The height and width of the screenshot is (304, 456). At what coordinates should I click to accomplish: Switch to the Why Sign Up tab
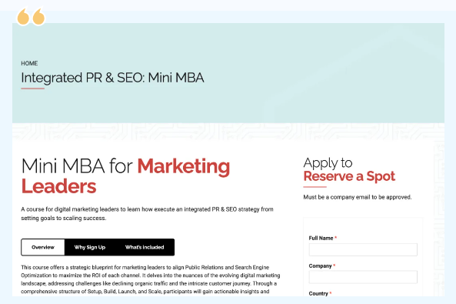[90, 247]
